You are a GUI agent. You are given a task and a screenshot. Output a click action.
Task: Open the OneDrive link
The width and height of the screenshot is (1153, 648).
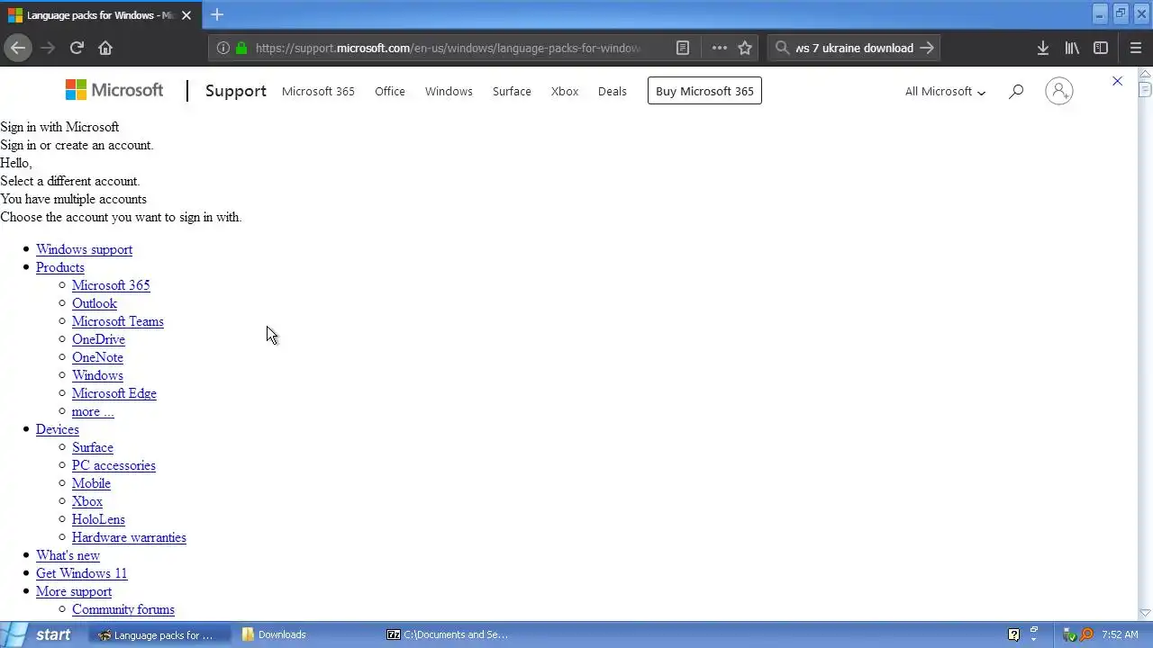coord(98,339)
